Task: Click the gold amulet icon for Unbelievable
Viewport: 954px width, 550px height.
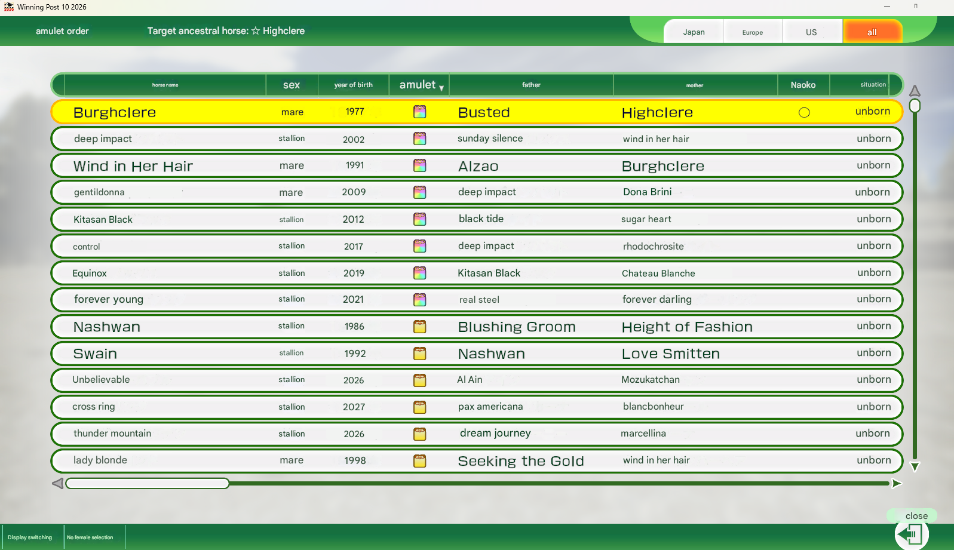Action: [x=420, y=380]
